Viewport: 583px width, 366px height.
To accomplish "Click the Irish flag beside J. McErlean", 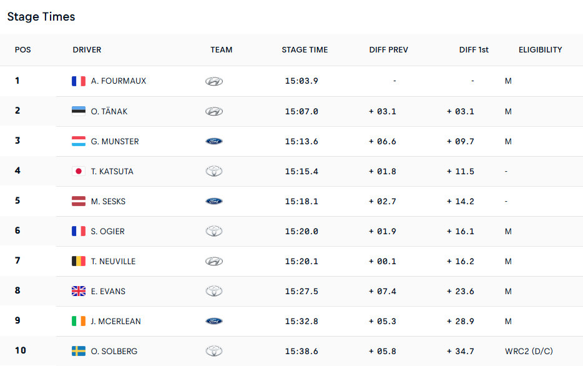I will point(79,321).
